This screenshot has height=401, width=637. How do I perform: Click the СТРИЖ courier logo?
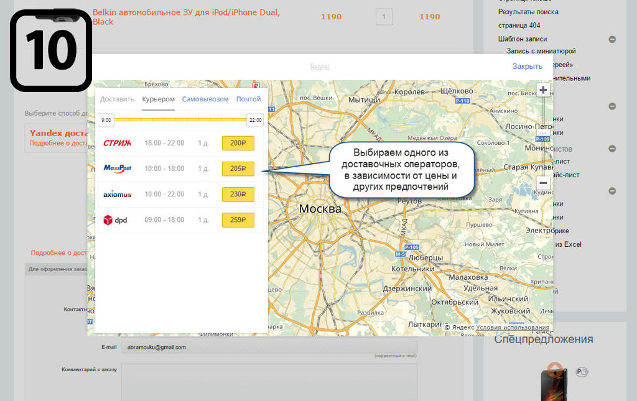[x=117, y=143]
